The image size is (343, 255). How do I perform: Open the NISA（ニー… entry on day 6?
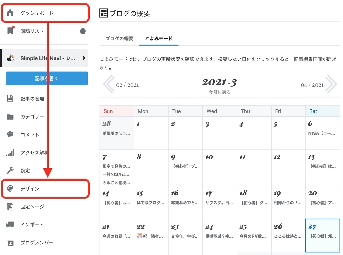[322, 133]
